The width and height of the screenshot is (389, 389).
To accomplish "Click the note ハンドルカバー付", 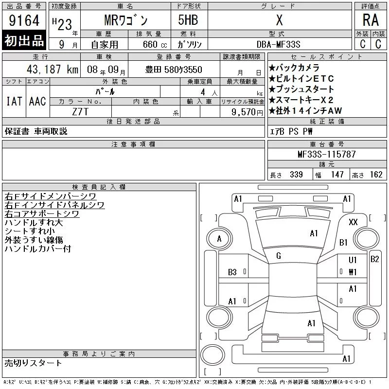I will [38, 248].
